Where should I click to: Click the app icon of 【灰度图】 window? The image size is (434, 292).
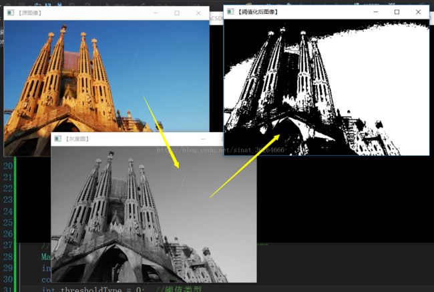point(58,139)
